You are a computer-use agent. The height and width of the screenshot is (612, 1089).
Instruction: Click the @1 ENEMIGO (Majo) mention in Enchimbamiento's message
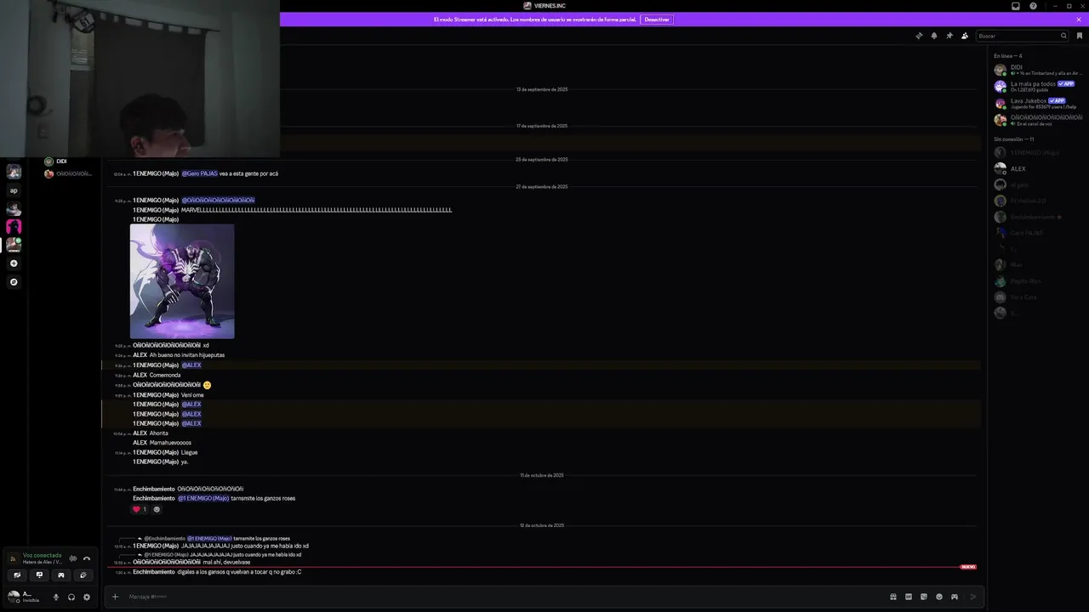(203, 498)
